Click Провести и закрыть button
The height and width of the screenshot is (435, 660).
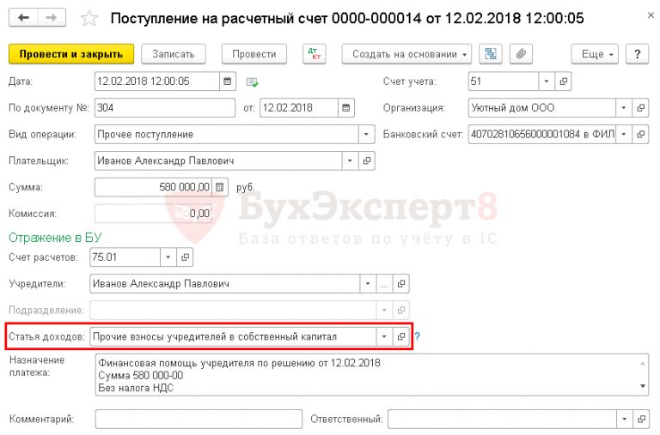[x=71, y=54]
